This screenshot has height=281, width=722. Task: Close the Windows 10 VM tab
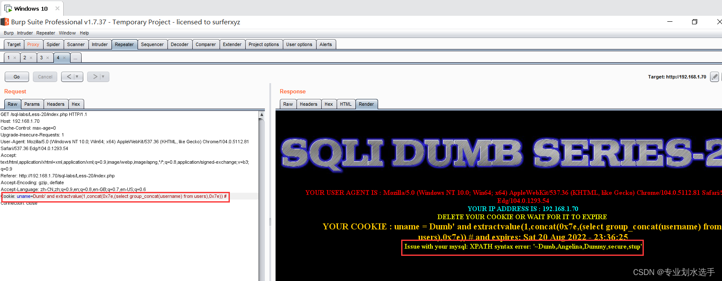click(x=57, y=9)
